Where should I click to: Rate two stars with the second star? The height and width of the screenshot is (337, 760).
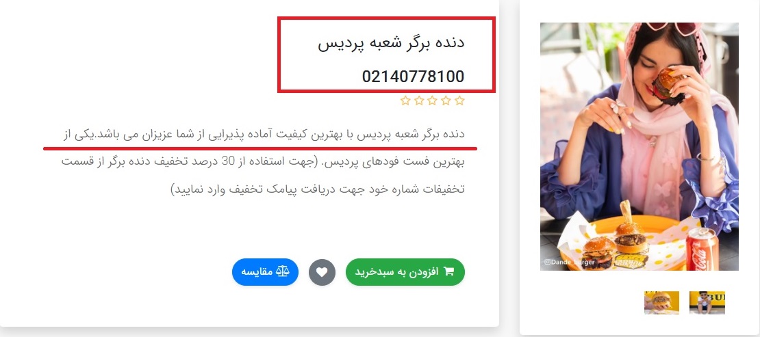pyautogui.click(x=446, y=100)
